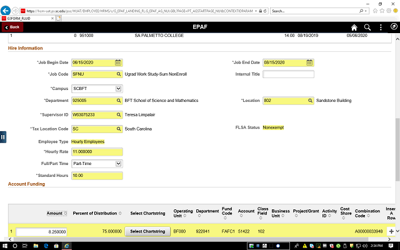Click the Standard Hours field
400x250 pixels.
pos(97,176)
